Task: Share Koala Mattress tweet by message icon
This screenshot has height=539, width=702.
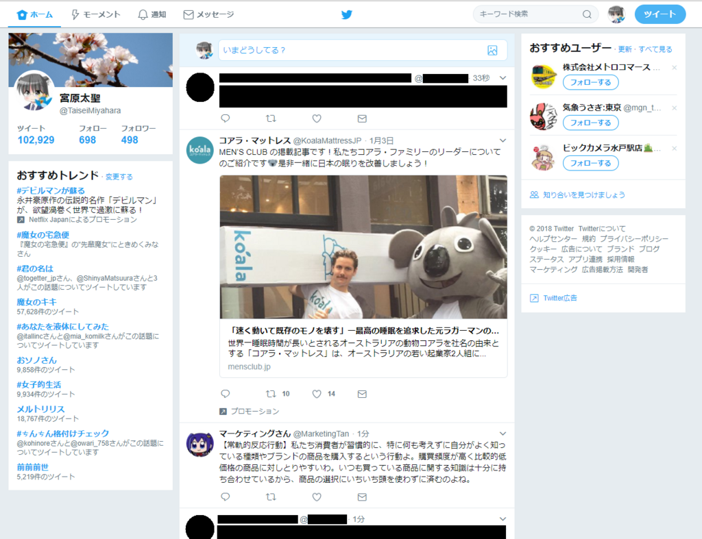Action: point(362,394)
